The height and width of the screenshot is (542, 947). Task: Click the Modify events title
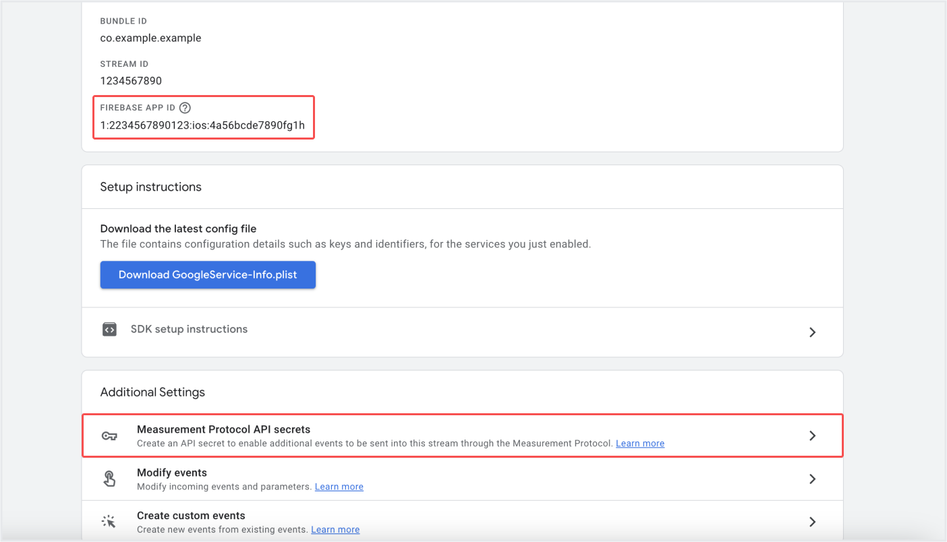(172, 473)
